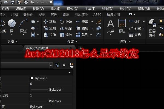Viewport: 164px width, 109px height.
Task: Open the 编辑(E) menu
Action: coord(21,9)
